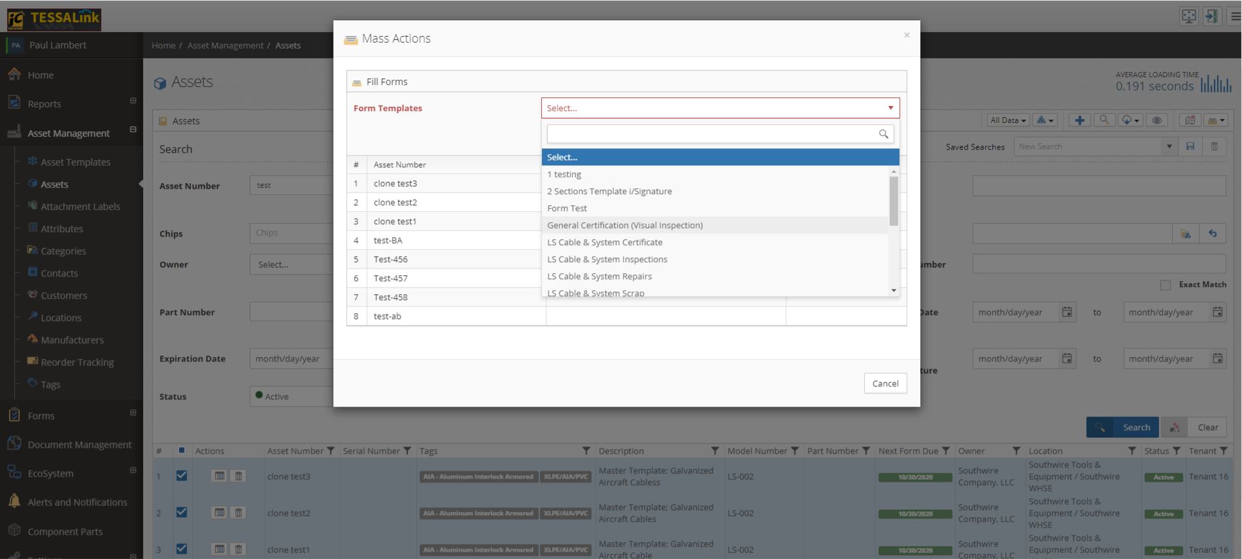
Task: Toggle the Exact Match checkbox
Action: tap(1165, 284)
